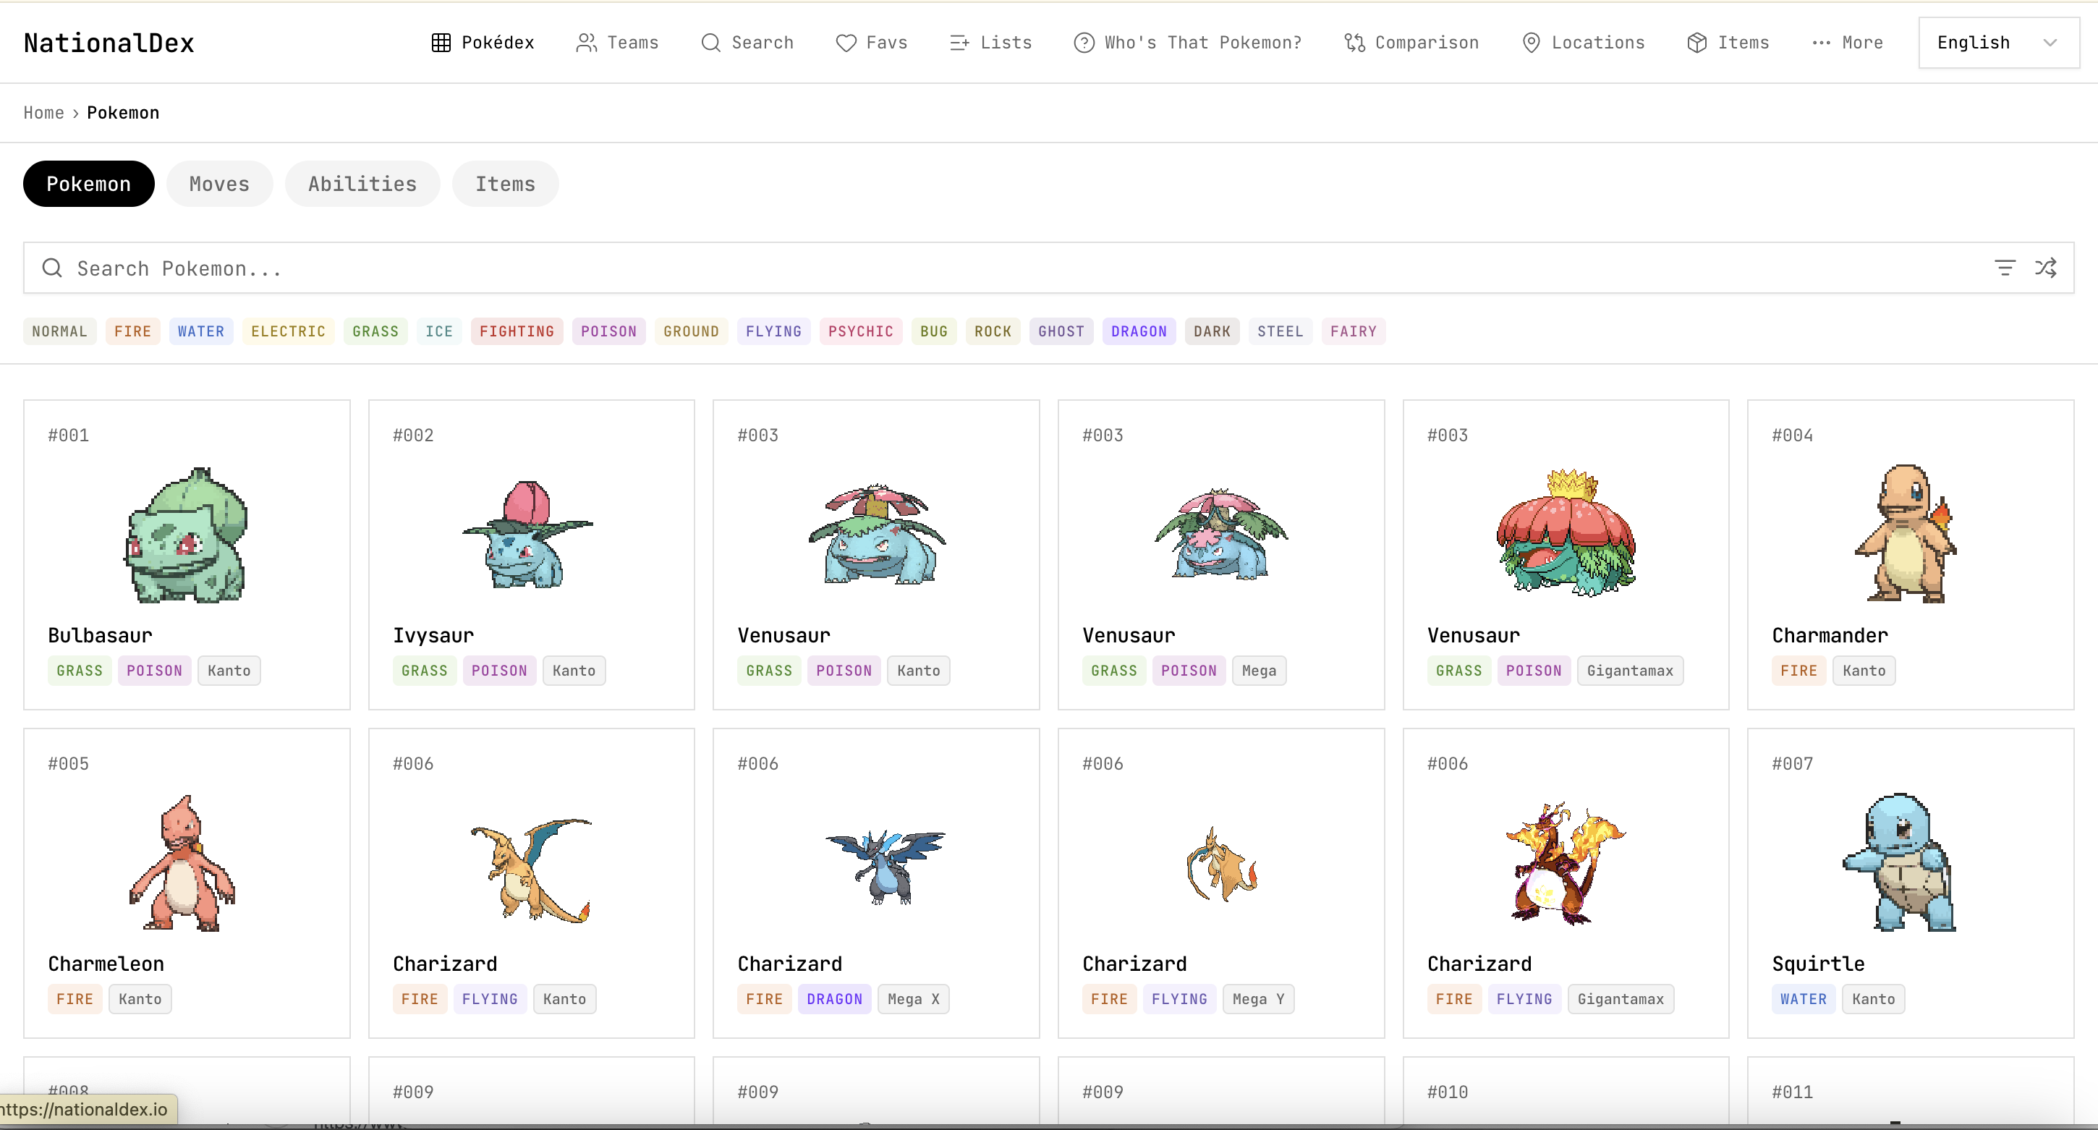
Task: Open the Gigantamax Venusaur sprite
Action: pyautogui.click(x=1566, y=533)
